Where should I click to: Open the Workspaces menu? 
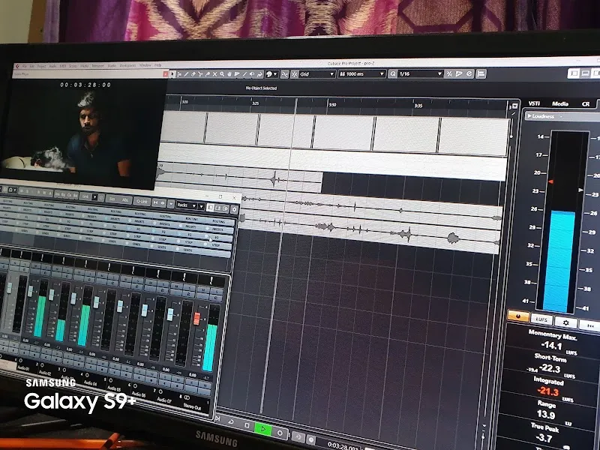(x=127, y=66)
